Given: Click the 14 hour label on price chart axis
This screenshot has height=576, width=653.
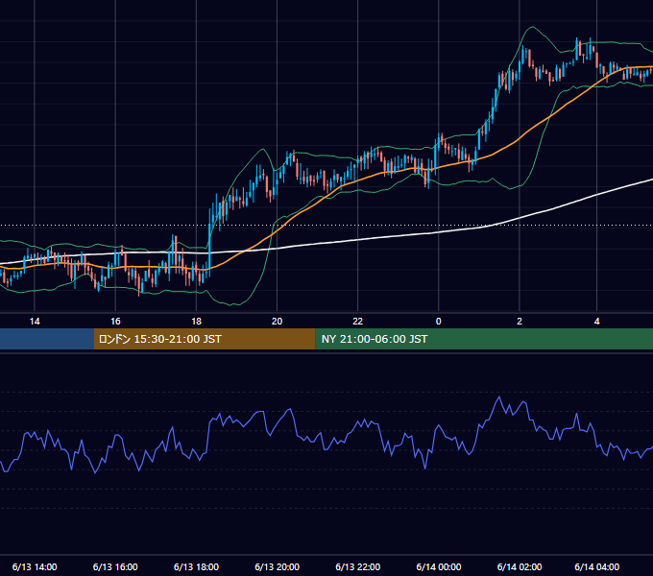Looking at the screenshot, I should [35, 322].
